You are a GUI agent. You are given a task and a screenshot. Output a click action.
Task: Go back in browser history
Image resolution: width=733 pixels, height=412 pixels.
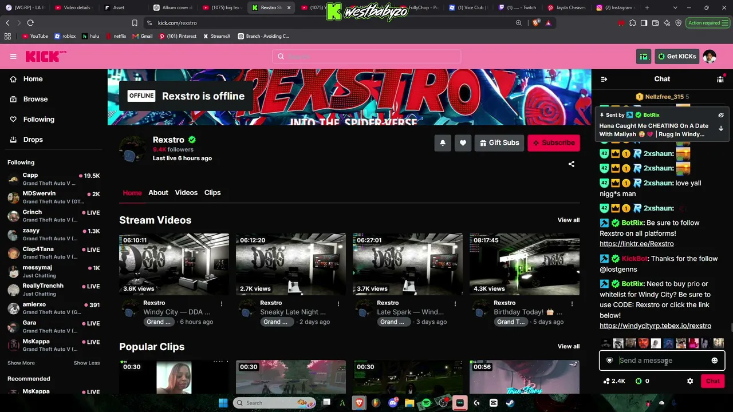point(7,23)
